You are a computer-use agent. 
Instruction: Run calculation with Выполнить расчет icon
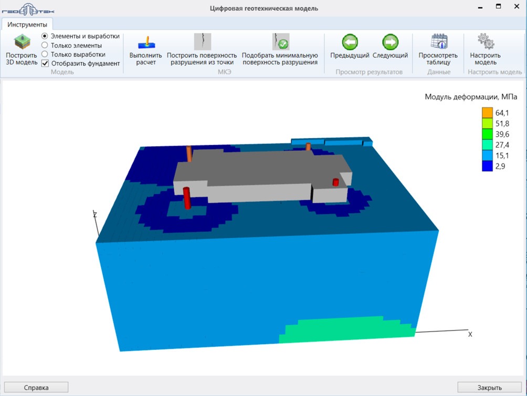146,42
